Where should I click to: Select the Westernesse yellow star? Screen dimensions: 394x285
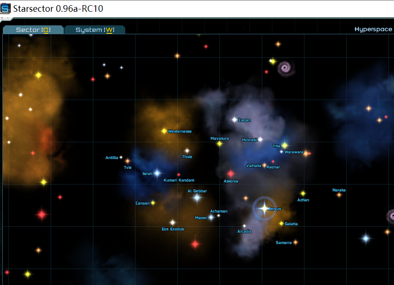(164, 131)
